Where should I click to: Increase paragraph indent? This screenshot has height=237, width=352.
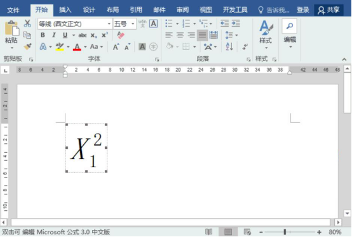(236, 23)
